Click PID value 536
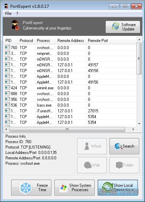145x202 pixels. [x=14, y=105]
